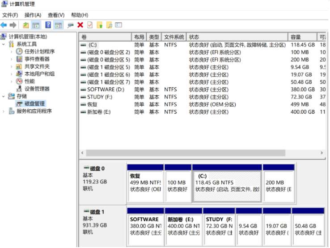Click the blue Back arrow in toolbar
Viewport: 330px width, 248px height.
tap(4, 25)
